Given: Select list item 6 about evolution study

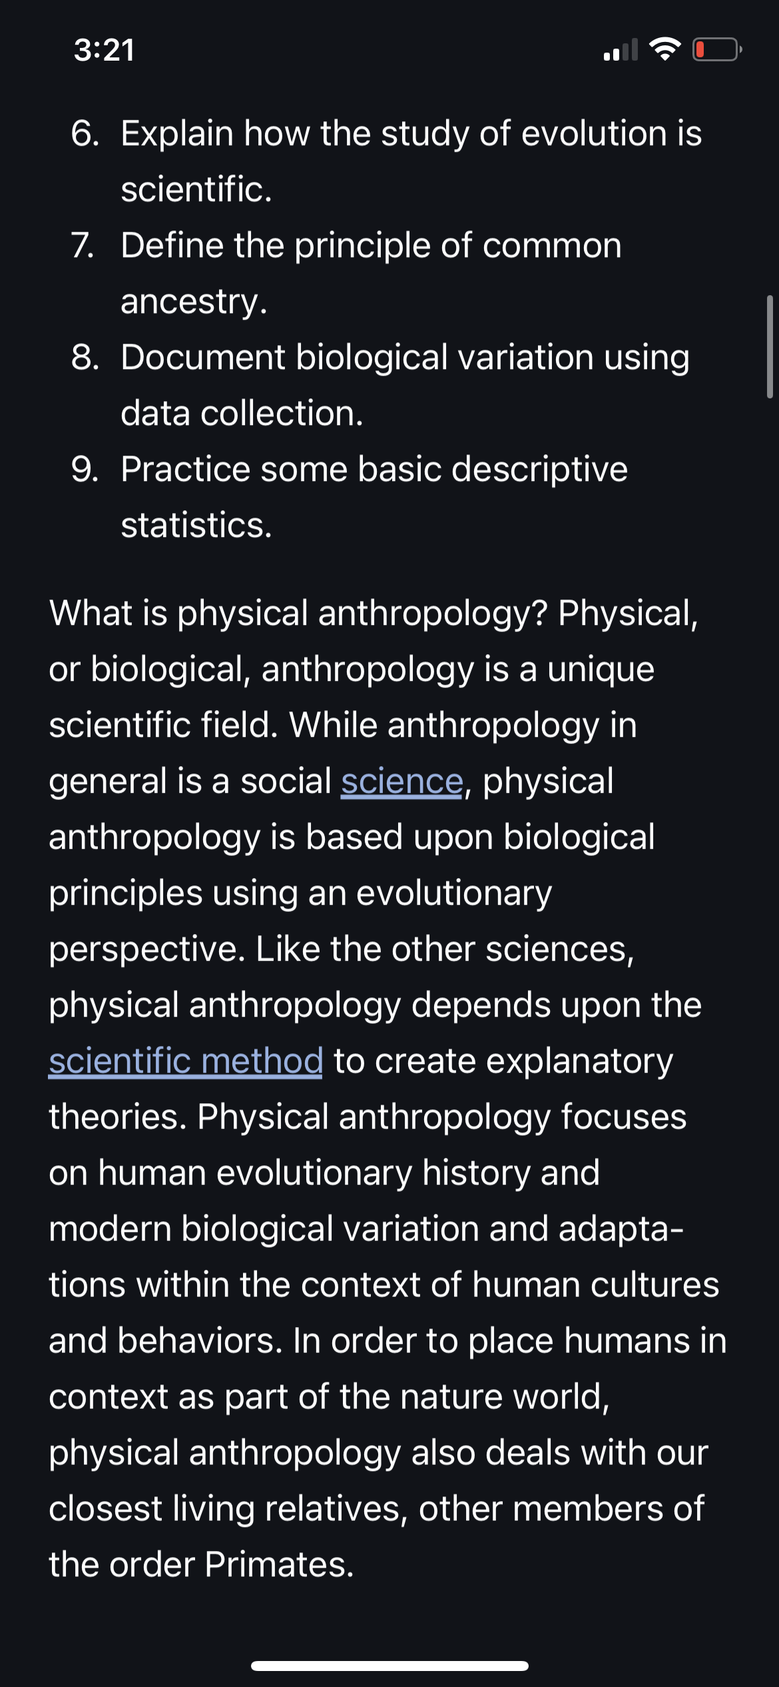Looking at the screenshot, I should click(x=386, y=161).
